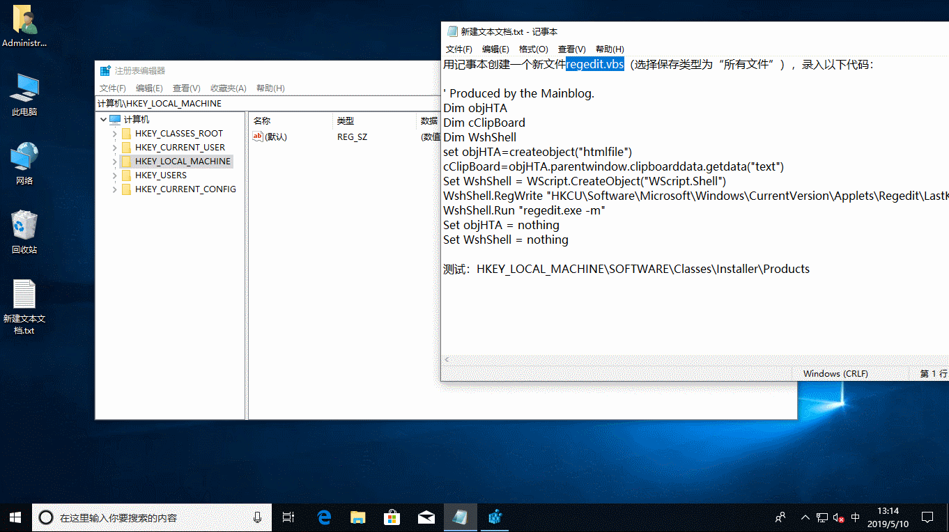
Task: Expand the HKEY_CURRENT_CONFIG node
Action: pyautogui.click(x=115, y=189)
